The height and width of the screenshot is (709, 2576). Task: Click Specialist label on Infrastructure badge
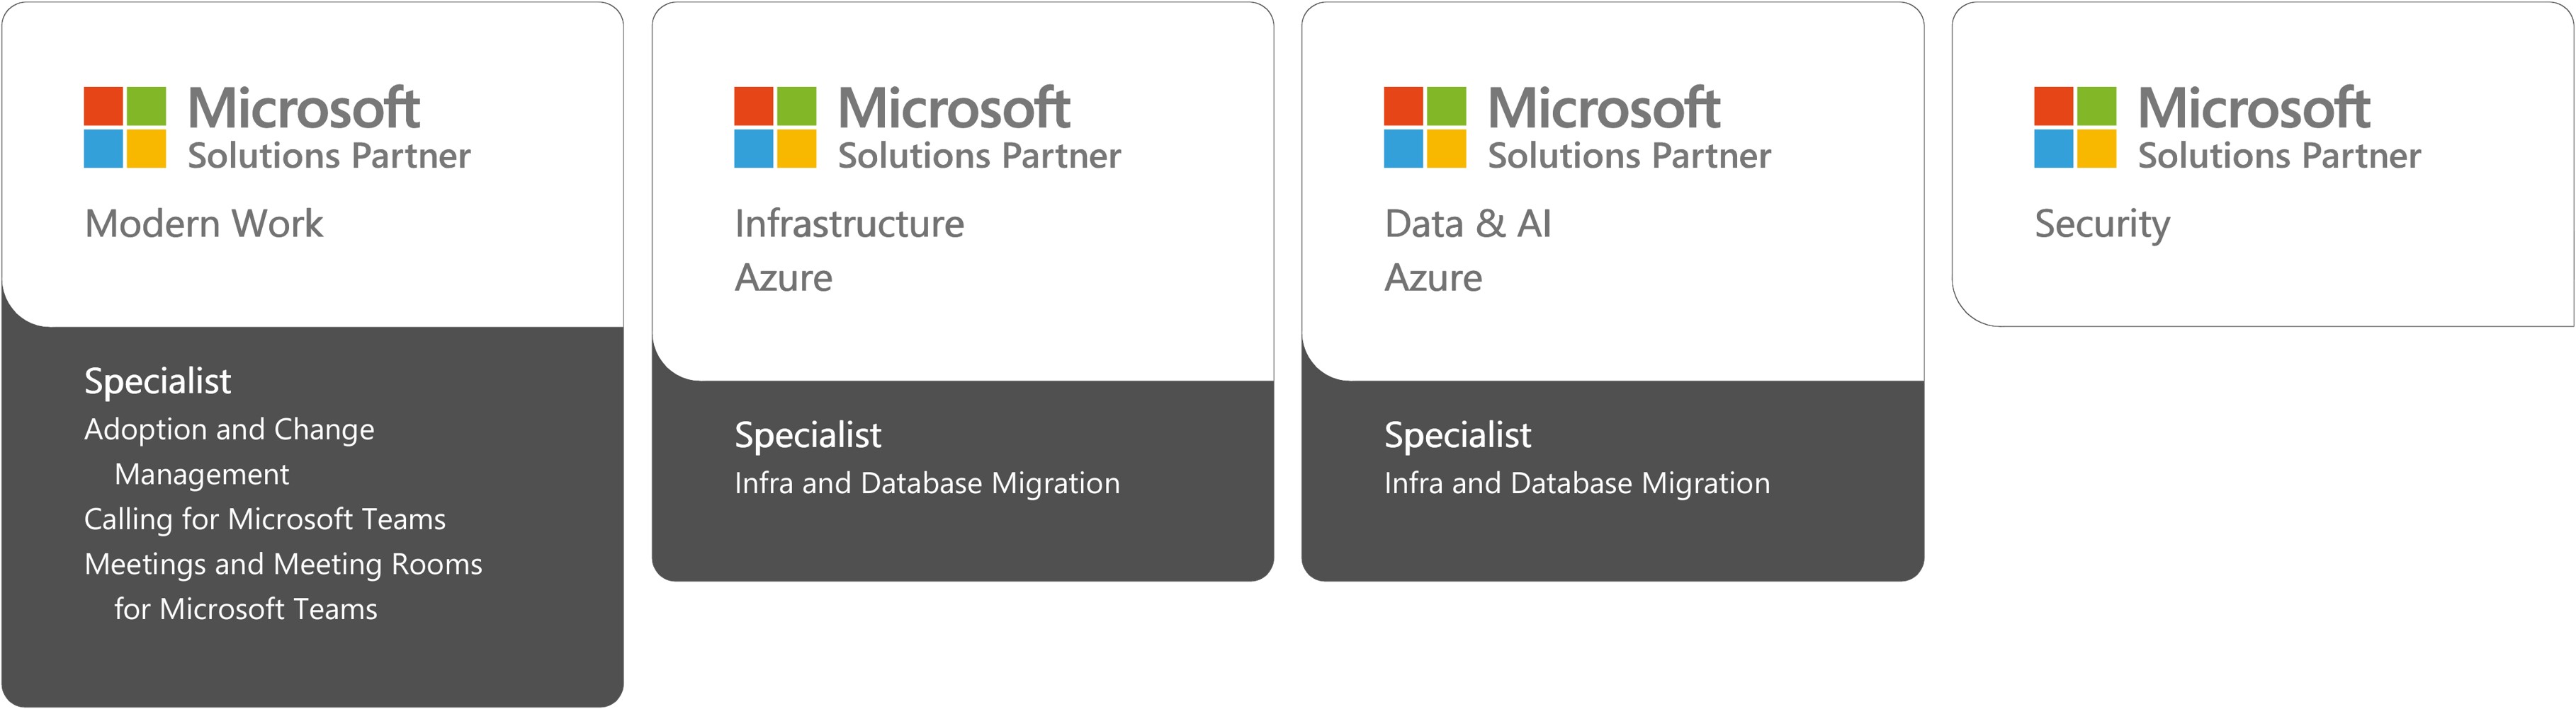click(x=807, y=435)
